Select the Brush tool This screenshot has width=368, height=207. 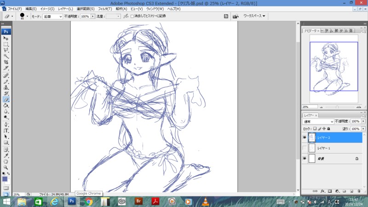tap(6, 82)
